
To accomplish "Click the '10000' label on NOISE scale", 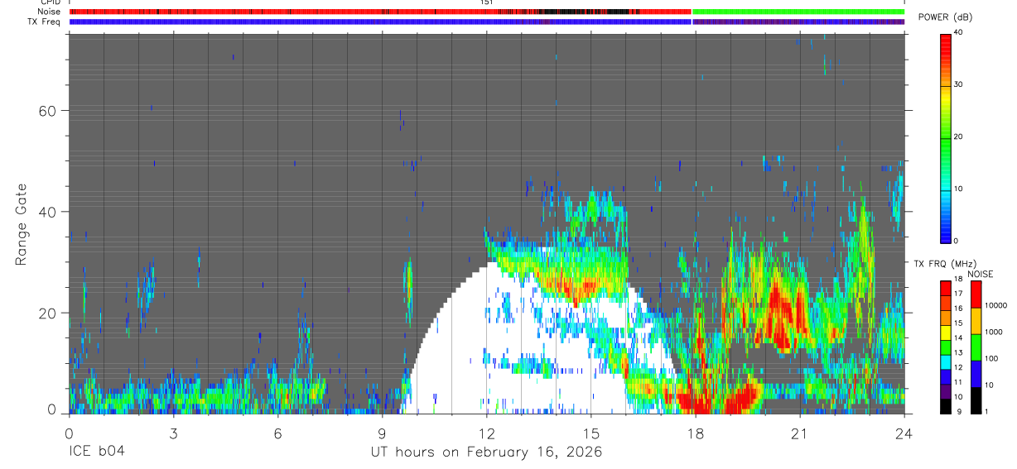I will coord(995,305).
